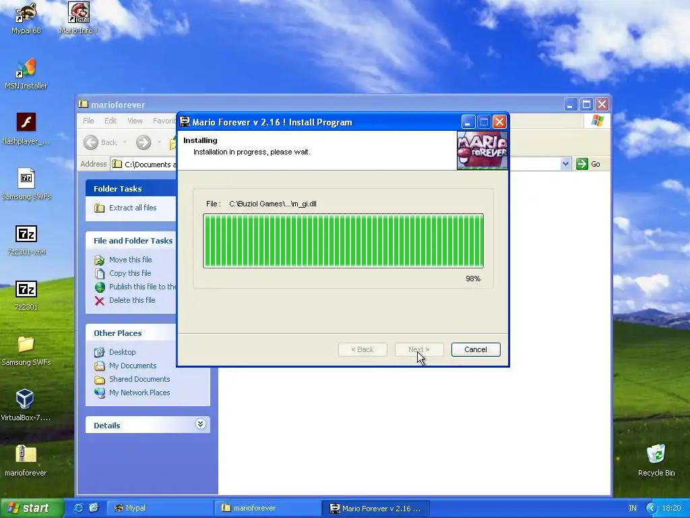Click the Back arrow in marioforever window
This screenshot has height=518, width=690.
[91, 142]
